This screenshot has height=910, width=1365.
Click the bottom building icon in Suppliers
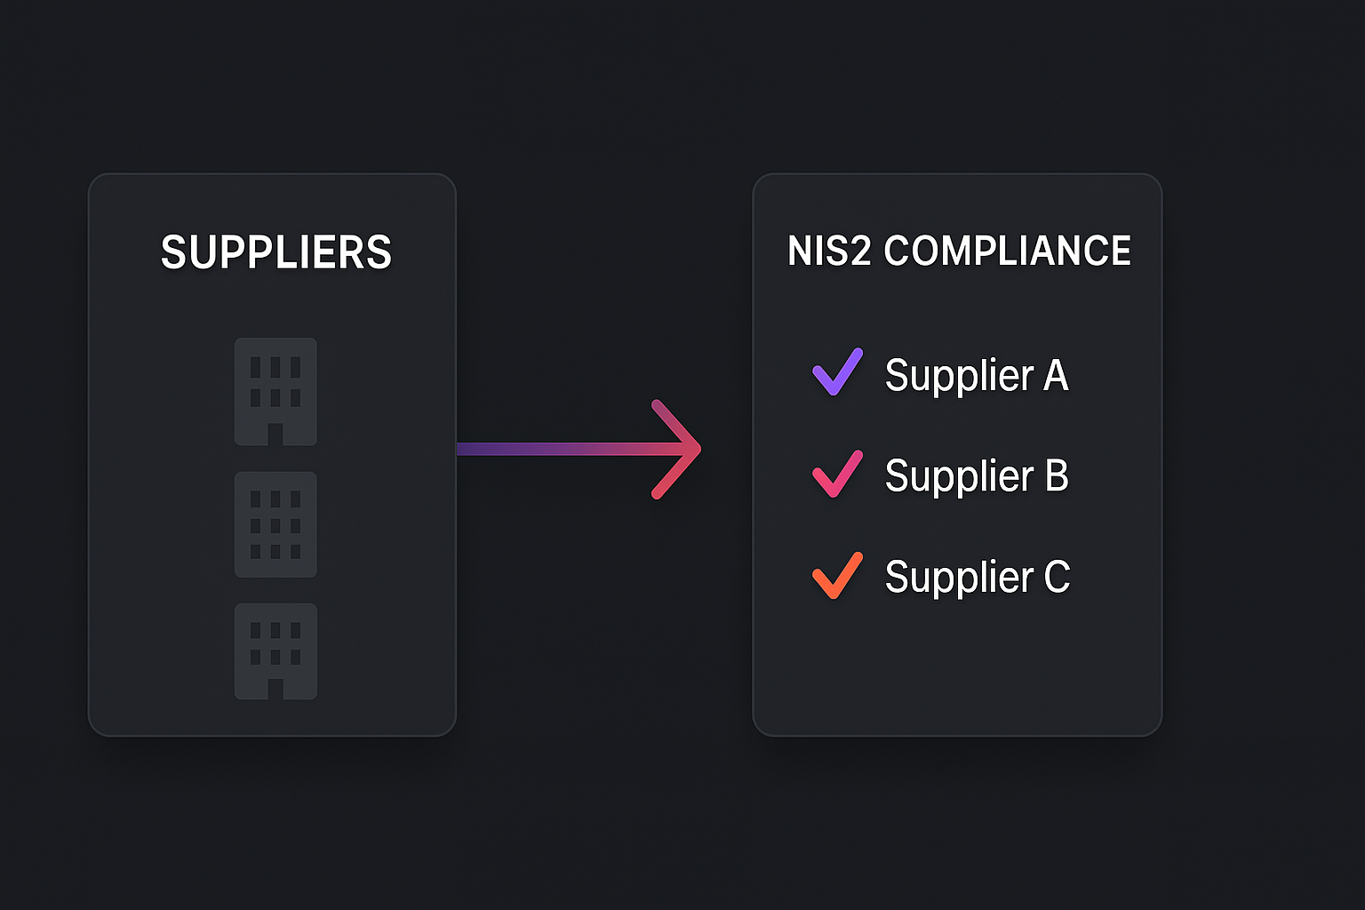point(275,651)
